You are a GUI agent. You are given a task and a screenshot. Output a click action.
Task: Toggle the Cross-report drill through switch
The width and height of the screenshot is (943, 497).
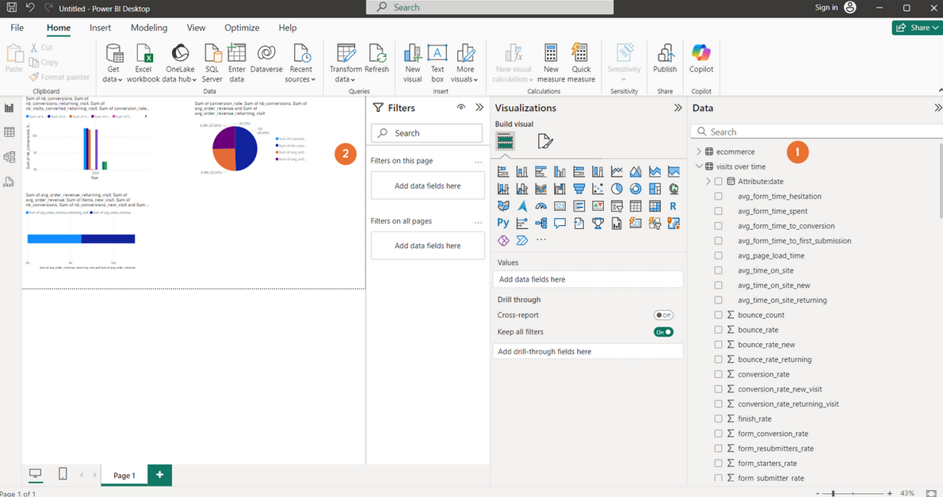(663, 315)
